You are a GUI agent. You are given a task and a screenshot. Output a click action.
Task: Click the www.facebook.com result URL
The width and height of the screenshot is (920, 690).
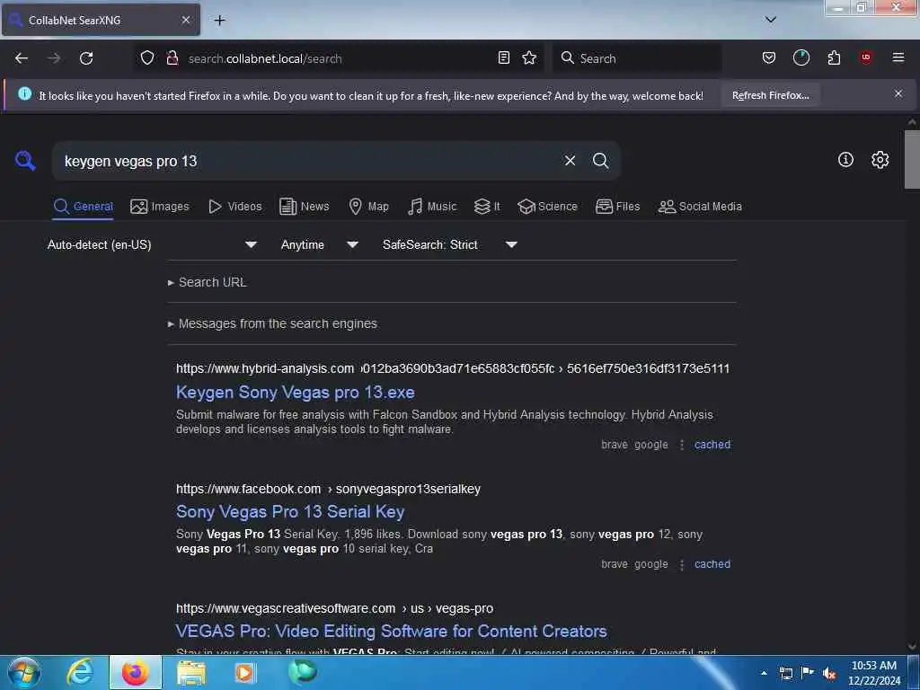pyautogui.click(x=328, y=489)
